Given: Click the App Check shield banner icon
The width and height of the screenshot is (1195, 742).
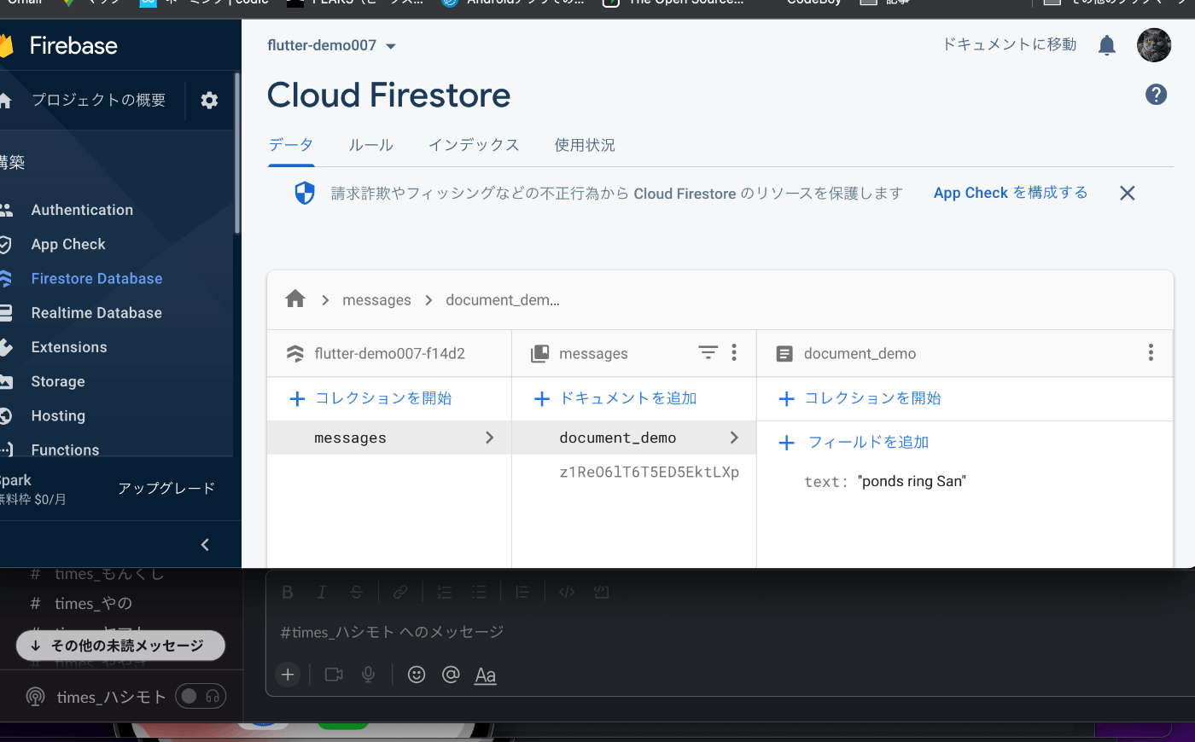Looking at the screenshot, I should point(305,194).
